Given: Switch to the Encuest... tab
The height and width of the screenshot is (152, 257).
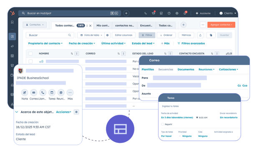Looking at the screenshot, I should 146,25.
